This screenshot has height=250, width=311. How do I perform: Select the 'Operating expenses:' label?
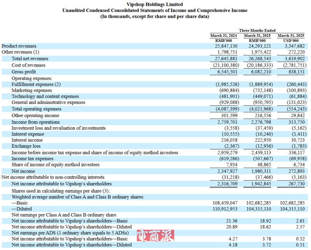point(32,78)
